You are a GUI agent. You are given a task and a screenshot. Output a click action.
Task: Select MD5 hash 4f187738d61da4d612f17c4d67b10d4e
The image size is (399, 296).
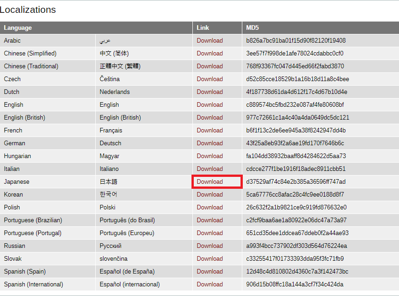tap(297, 92)
